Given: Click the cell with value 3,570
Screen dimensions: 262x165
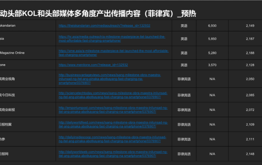Looking at the screenshot, I should point(212,65).
